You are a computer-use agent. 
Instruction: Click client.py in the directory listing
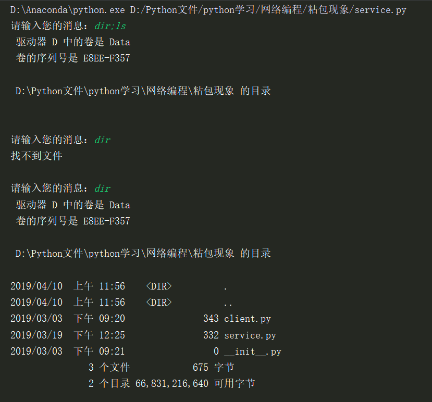[247, 318]
